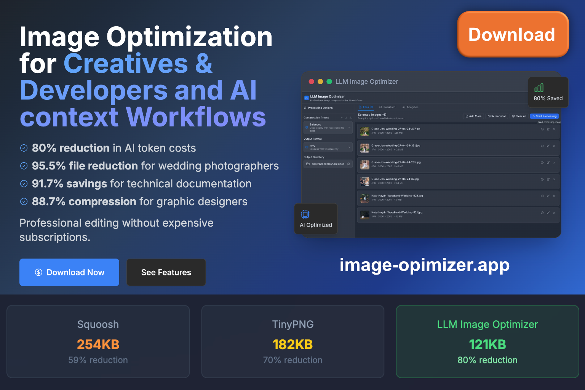585x390 pixels.
Task: Click the /Users/robnelson/Desktop output path field
Action: click(x=328, y=164)
